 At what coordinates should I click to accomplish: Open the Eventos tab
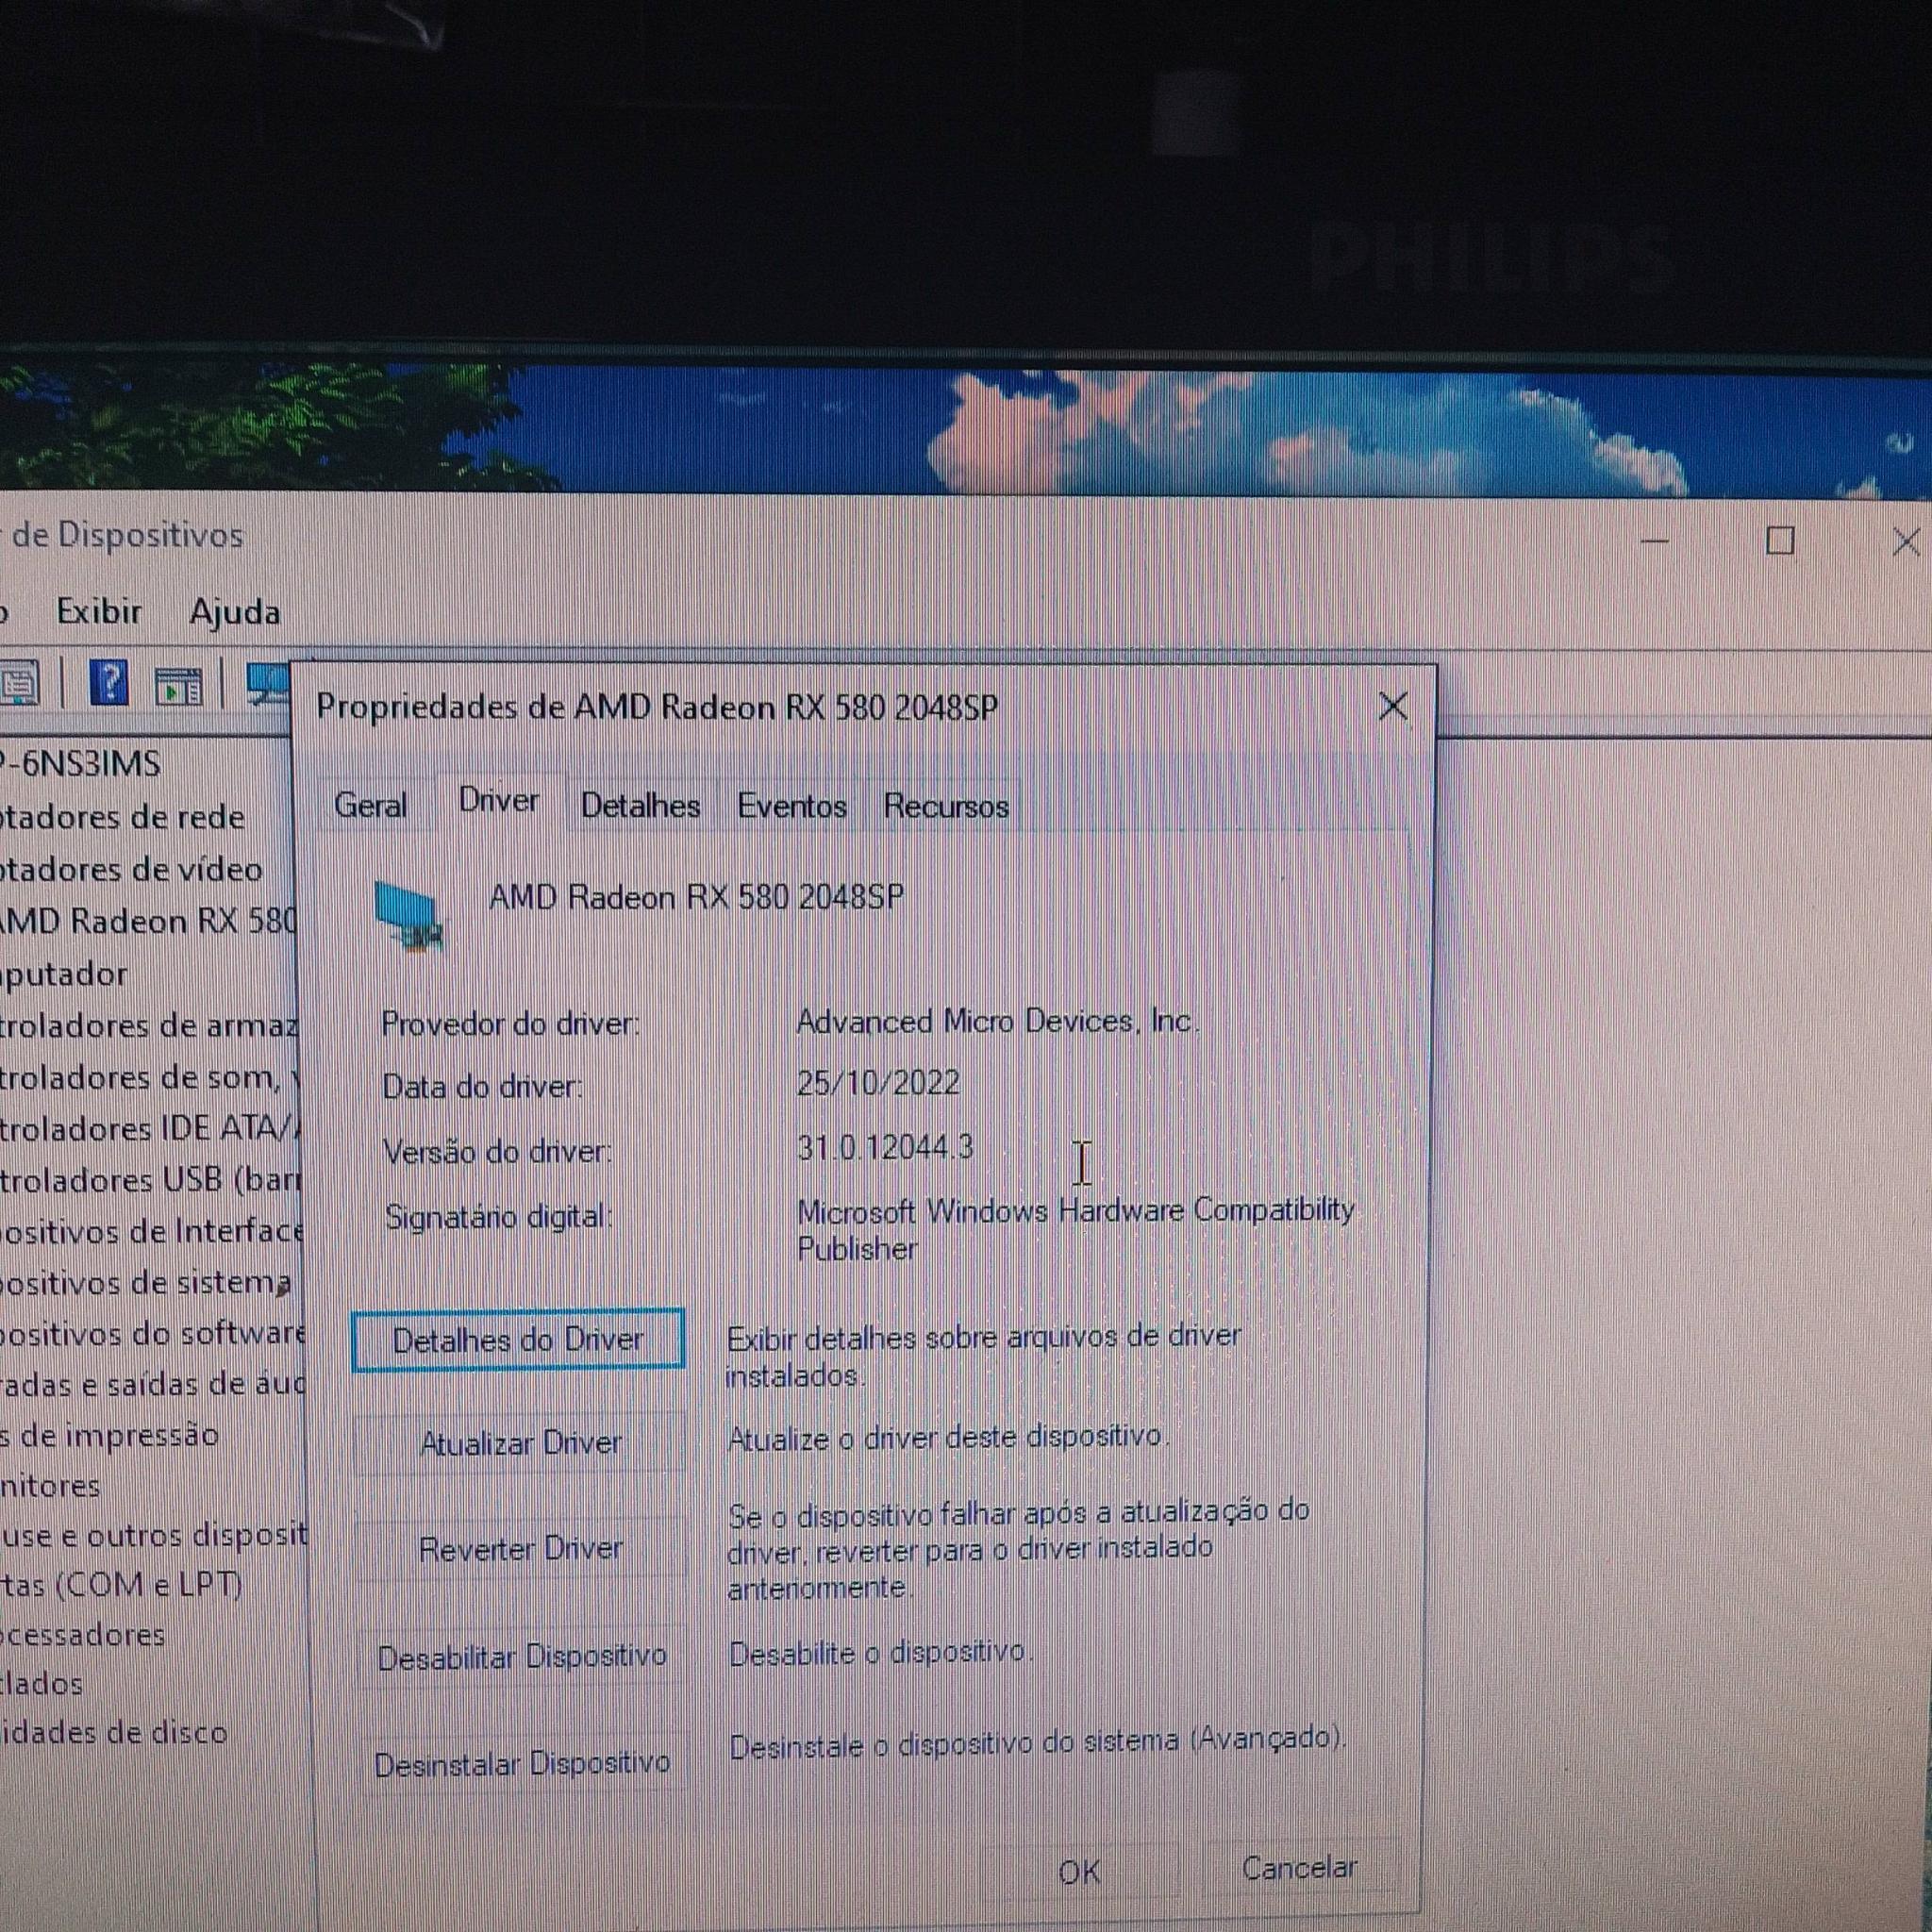click(x=792, y=806)
